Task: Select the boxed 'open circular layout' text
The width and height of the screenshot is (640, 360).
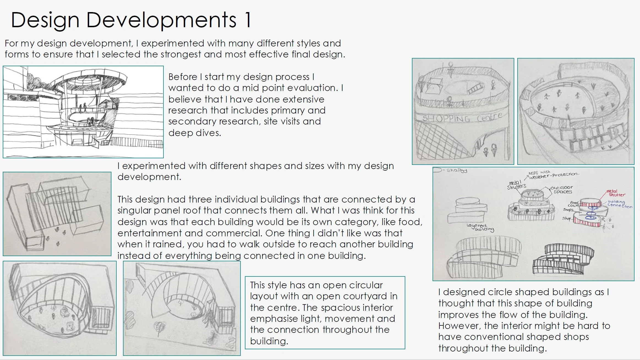Action: tap(325, 313)
